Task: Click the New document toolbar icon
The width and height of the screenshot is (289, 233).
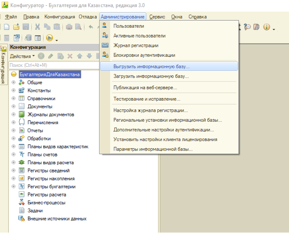Action: click(x=7, y=27)
